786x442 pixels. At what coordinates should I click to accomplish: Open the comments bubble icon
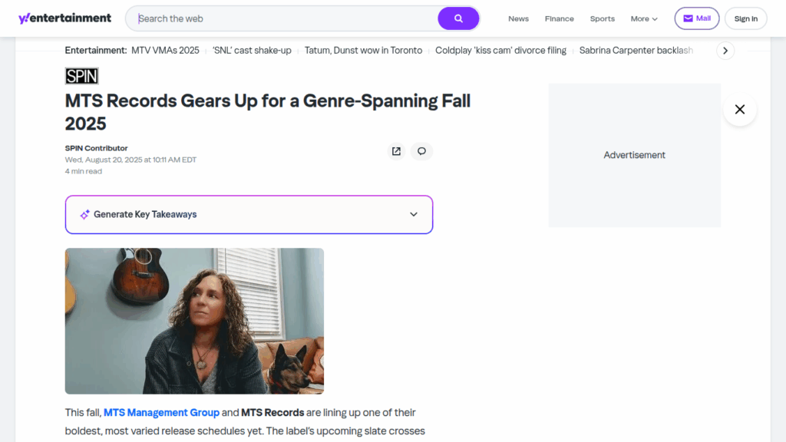[421, 151]
